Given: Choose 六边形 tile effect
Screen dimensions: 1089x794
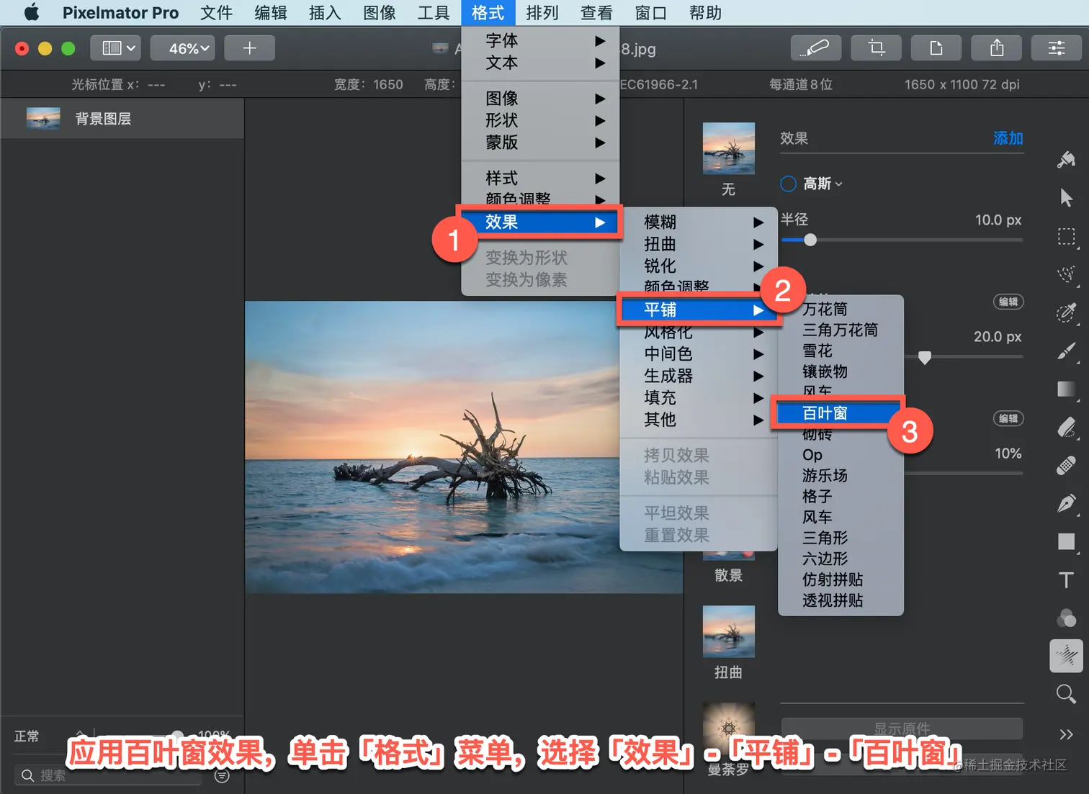Looking at the screenshot, I should click(841, 559).
